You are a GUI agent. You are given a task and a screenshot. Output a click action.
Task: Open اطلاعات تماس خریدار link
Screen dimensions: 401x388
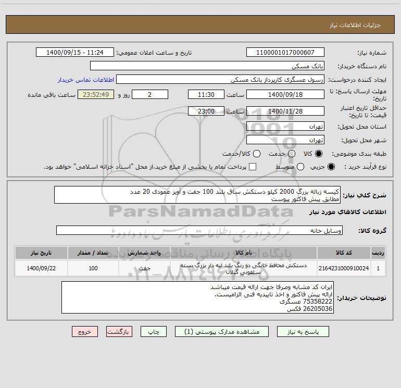click(86, 80)
